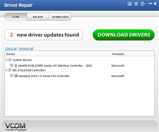Viewport: 159px width, 132px height.
Task: Uncheck the IDE ATA/ATAPI controllers checkbox
Action: 10,70
